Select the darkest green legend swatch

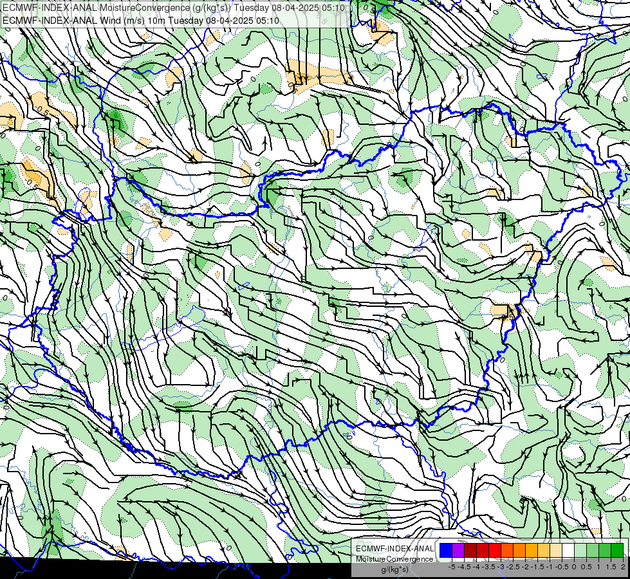pos(617,550)
